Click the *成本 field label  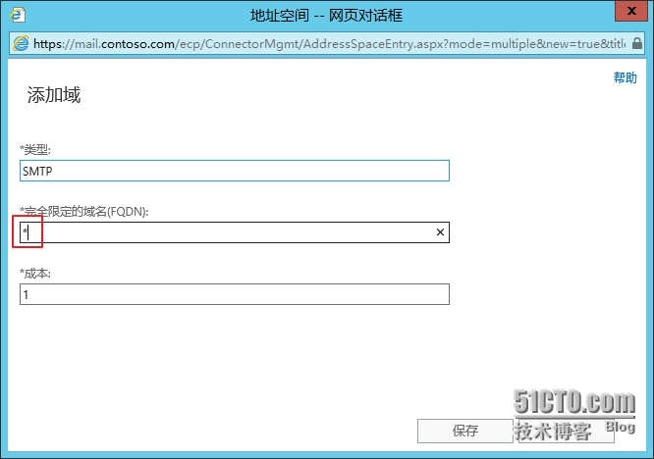[34, 274]
